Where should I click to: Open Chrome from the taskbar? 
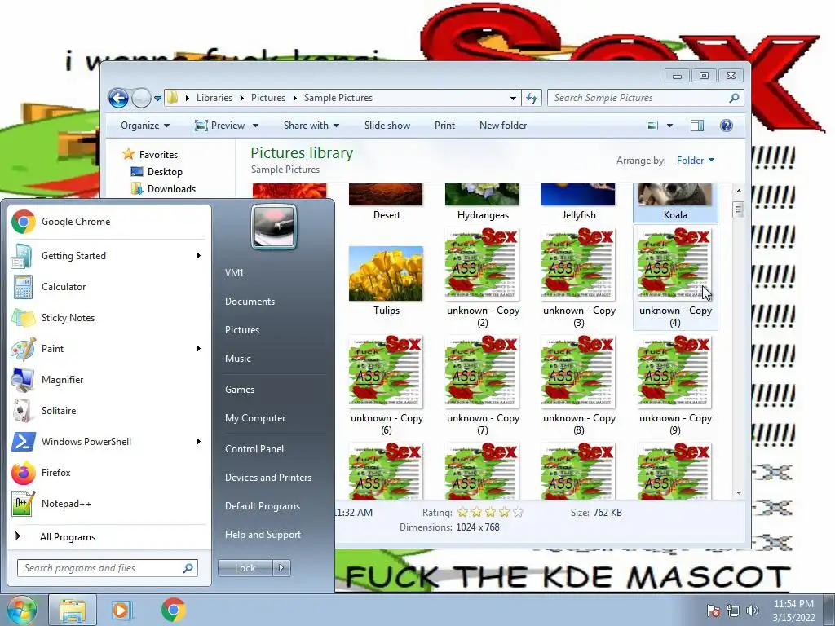pos(173,611)
